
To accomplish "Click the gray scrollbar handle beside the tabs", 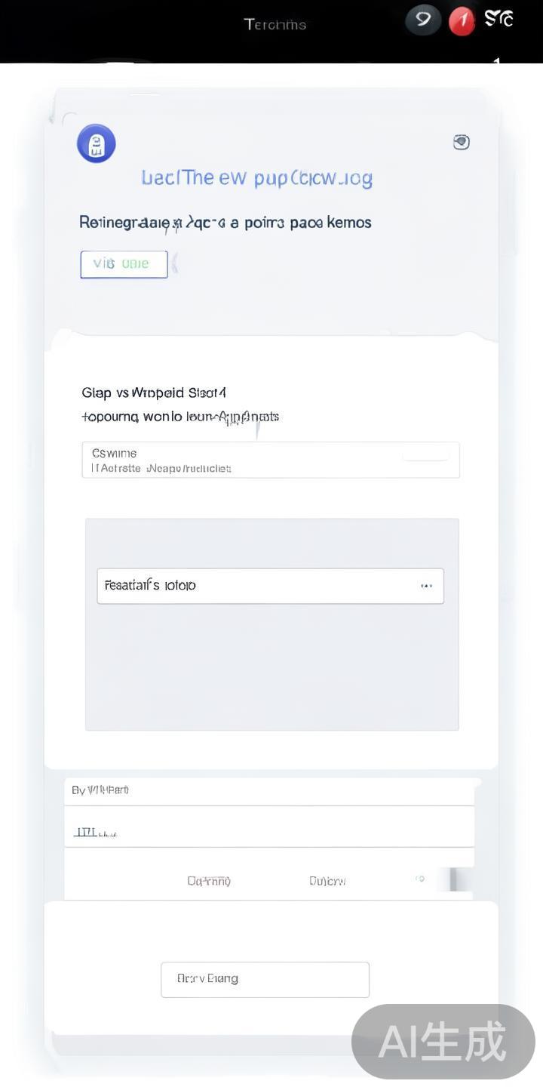I will 453,879.
